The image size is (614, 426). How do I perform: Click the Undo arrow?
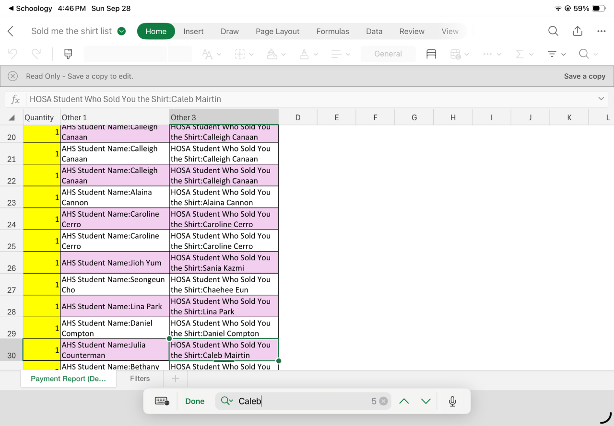[13, 54]
